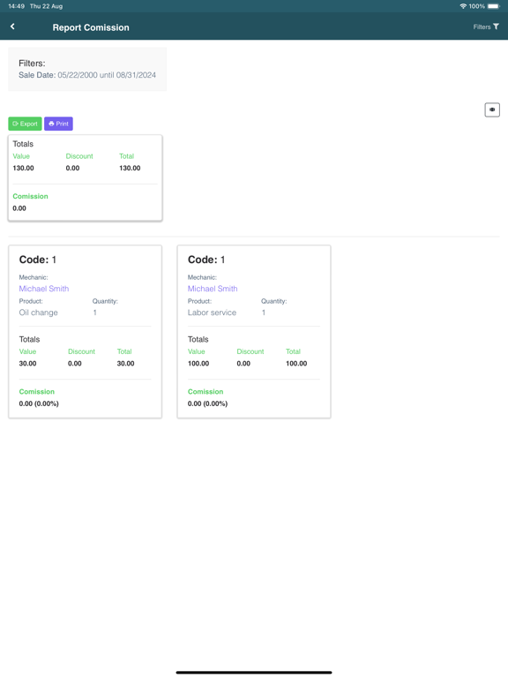Click the 0.00 Comission in top Totals
Image resolution: width=508 pixels, height=678 pixels.
pos(19,208)
